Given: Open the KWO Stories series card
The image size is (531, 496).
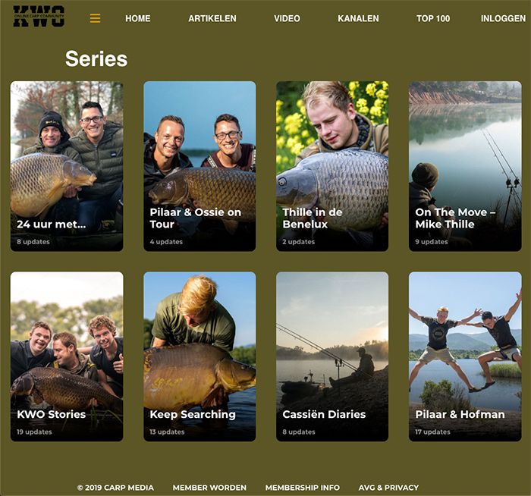Looking at the screenshot, I should [67, 356].
